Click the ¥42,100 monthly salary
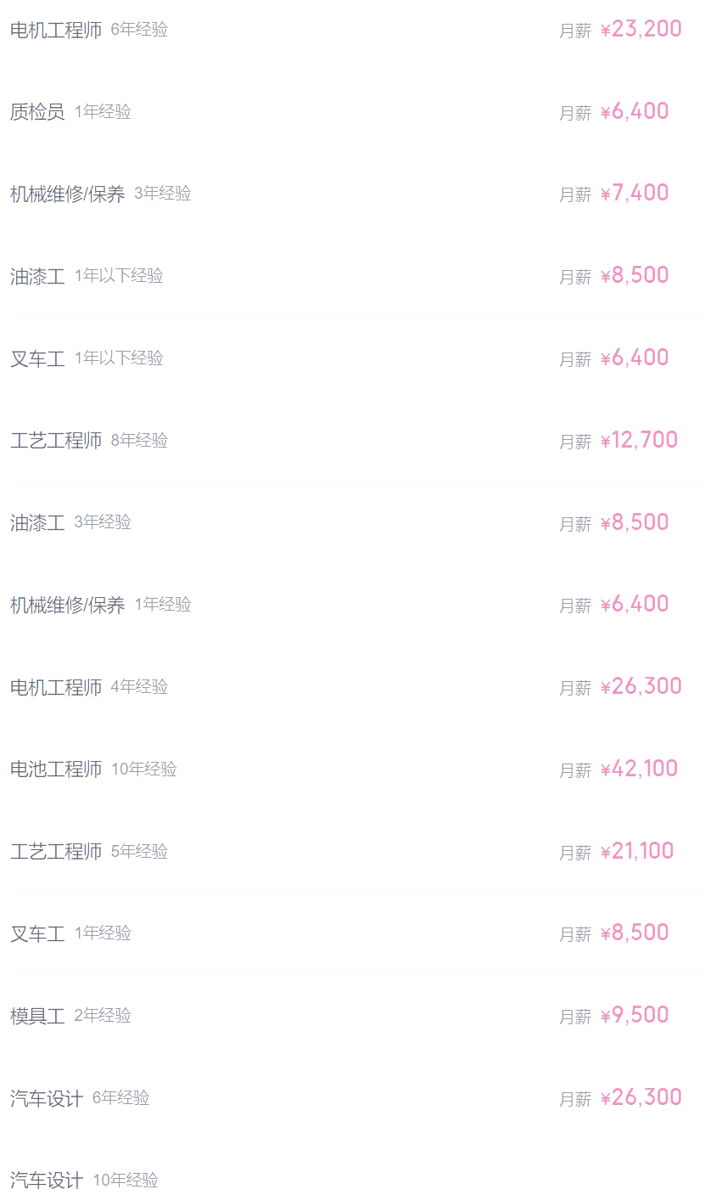 [640, 769]
